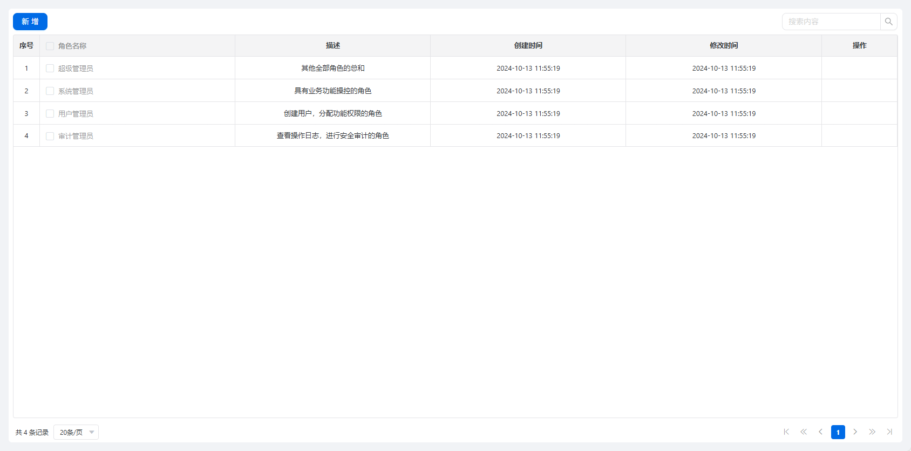Jump back several pages icon
Screen dimensions: 911x451
(x=804, y=432)
